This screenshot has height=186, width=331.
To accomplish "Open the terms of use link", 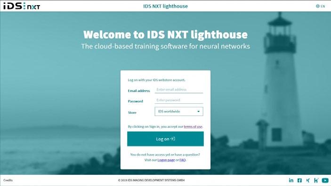I will [193, 127].
